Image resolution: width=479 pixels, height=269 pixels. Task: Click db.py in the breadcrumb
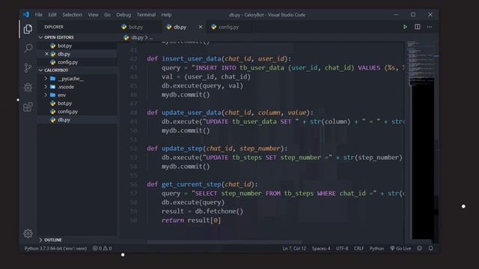tap(137, 37)
